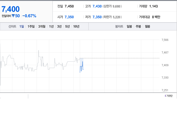Switch to 일봉 candle chart
Screen dimensions: 177x114
tap(129, 26)
